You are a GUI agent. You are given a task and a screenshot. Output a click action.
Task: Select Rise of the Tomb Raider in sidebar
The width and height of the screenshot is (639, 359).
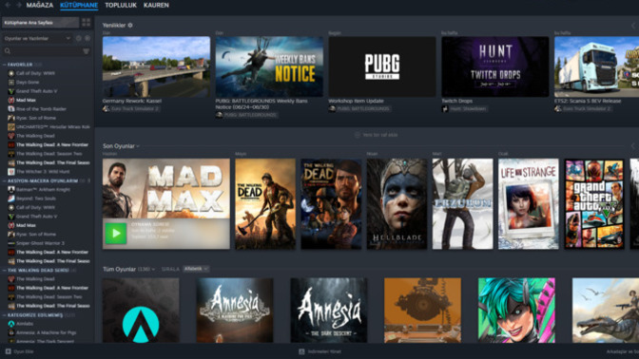41,109
